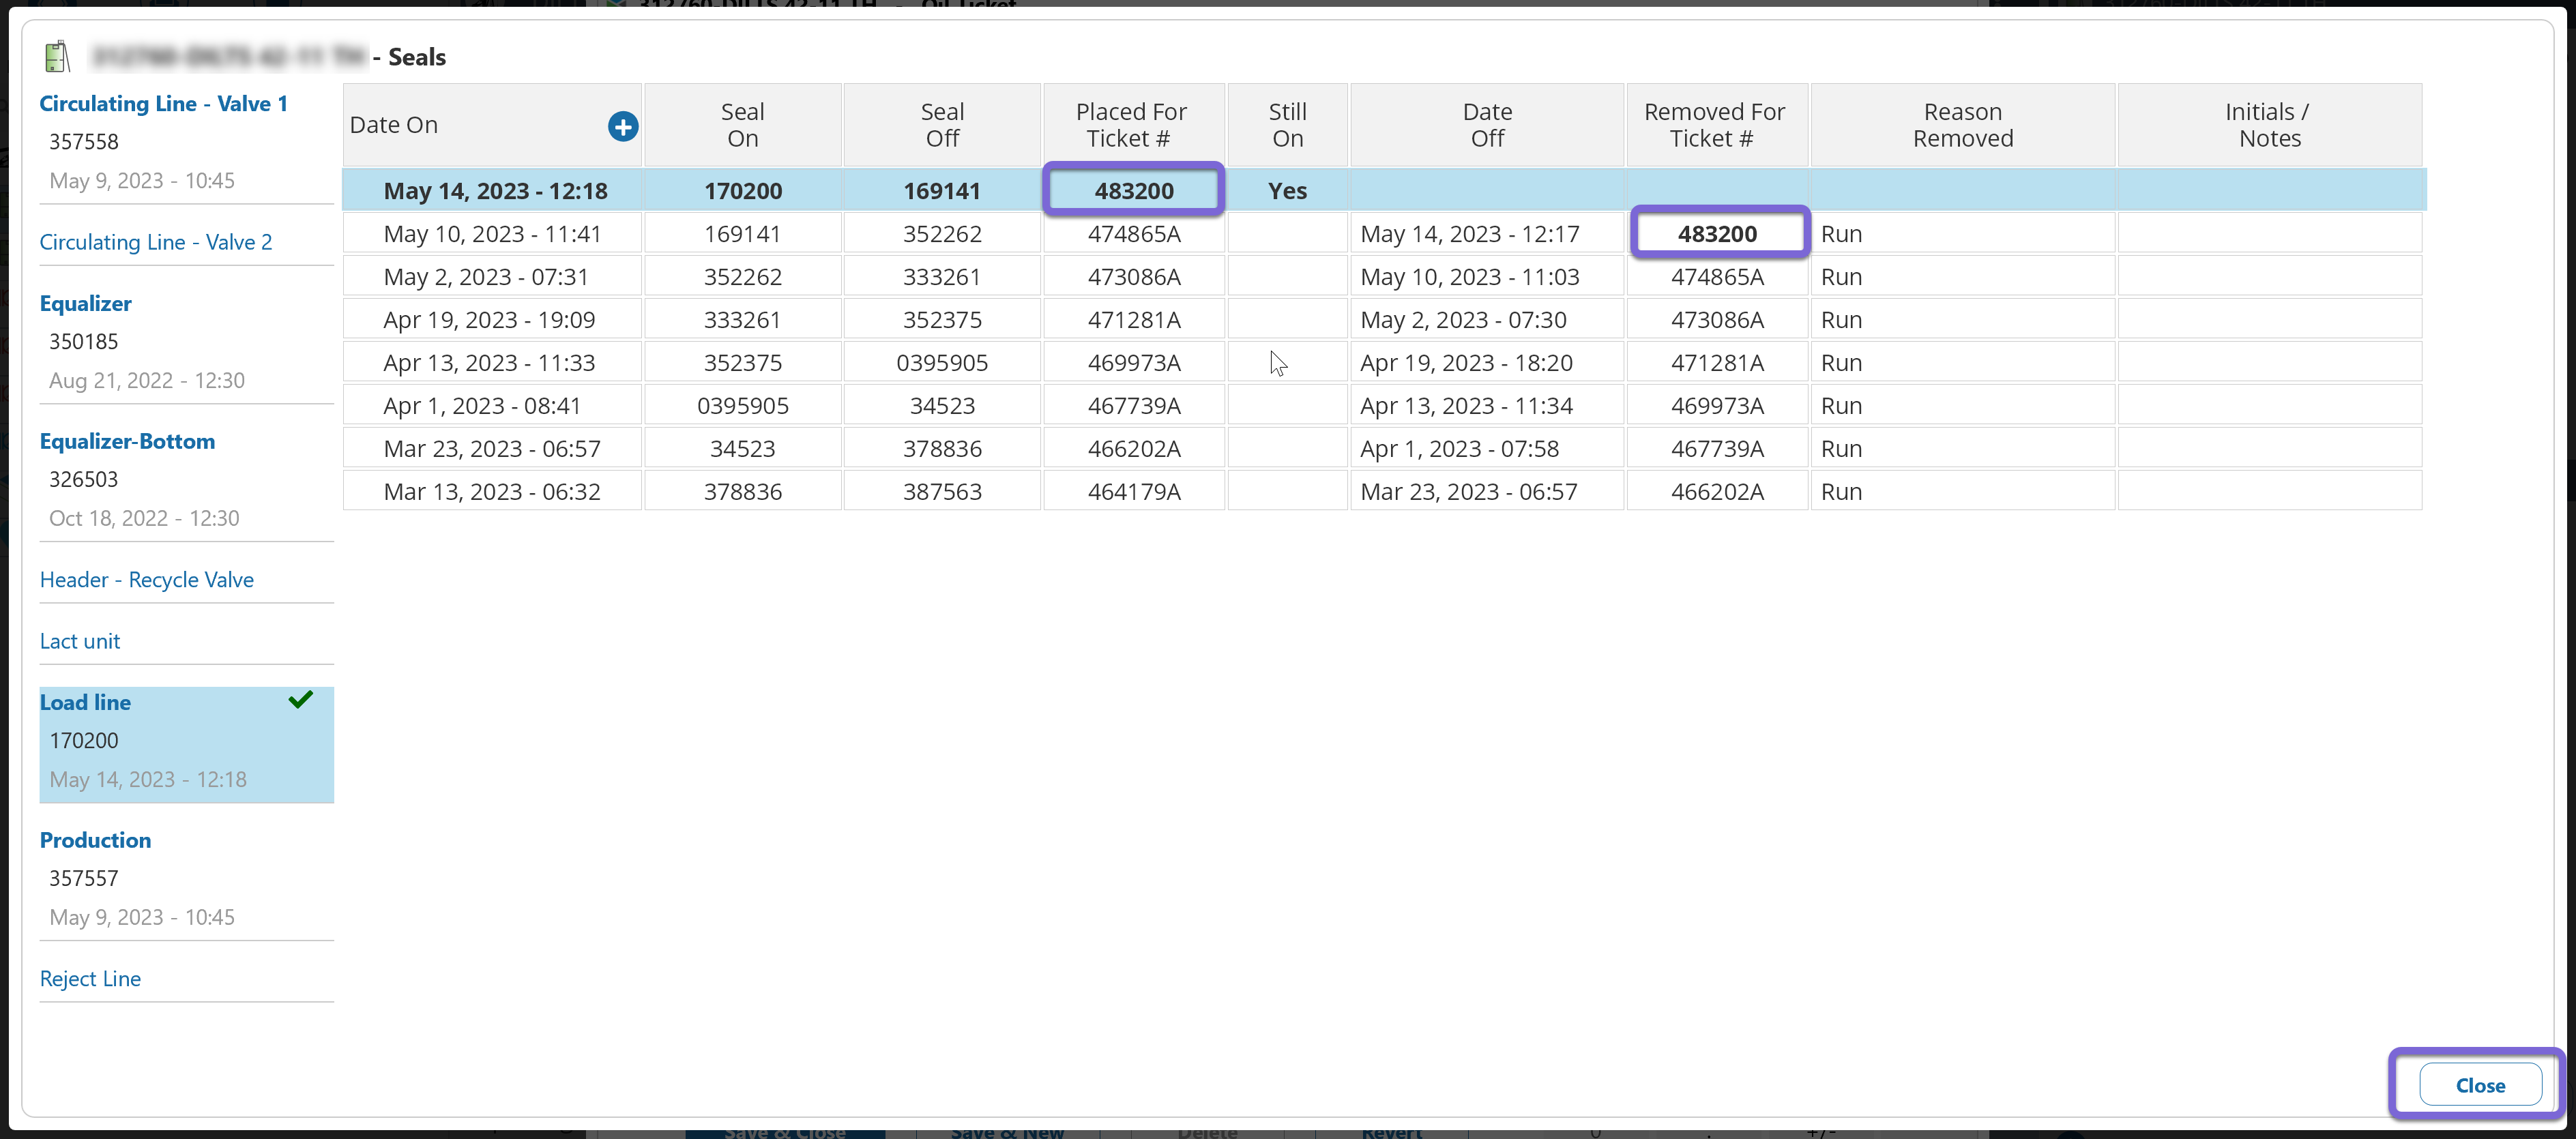Select the Lact unit location
This screenshot has width=2576, height=1139.
click(x=80, y=641)
